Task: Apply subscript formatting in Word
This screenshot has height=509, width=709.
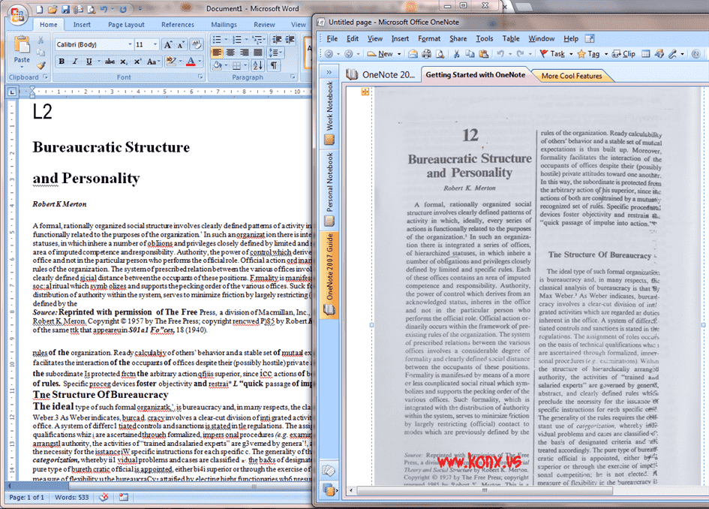Action: pyautogui.click(x=124, y=62)
